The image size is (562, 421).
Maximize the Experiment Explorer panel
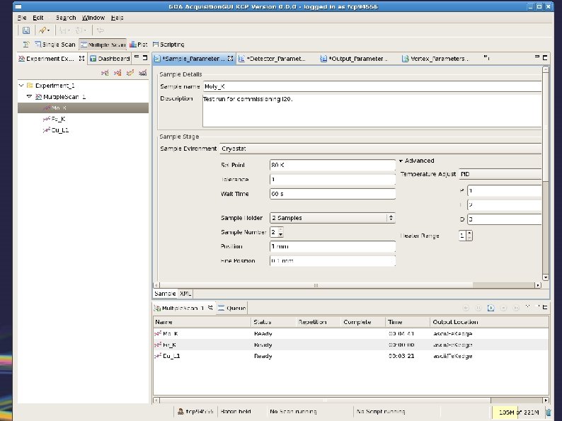tap(145, 59)
